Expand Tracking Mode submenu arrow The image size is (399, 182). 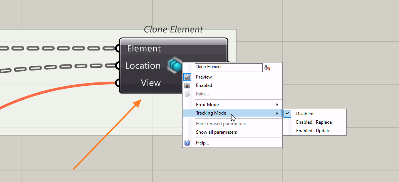pos(277,113)
